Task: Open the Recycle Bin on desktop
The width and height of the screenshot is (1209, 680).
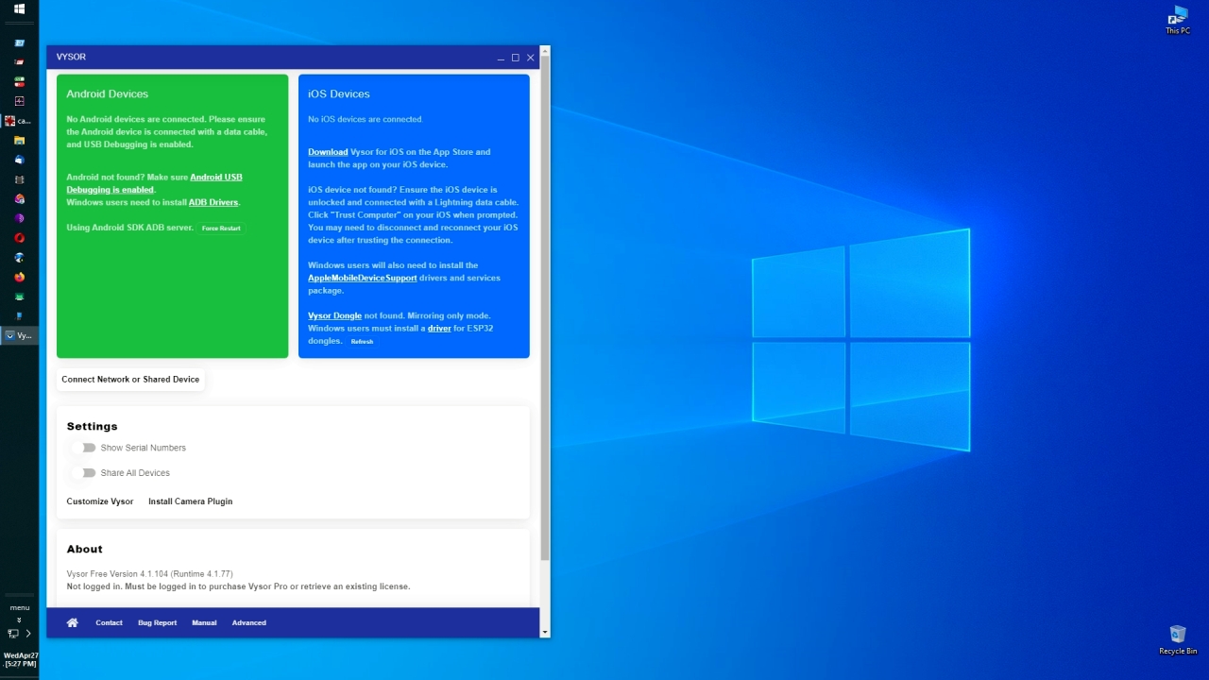Action: click(1178, 639)
